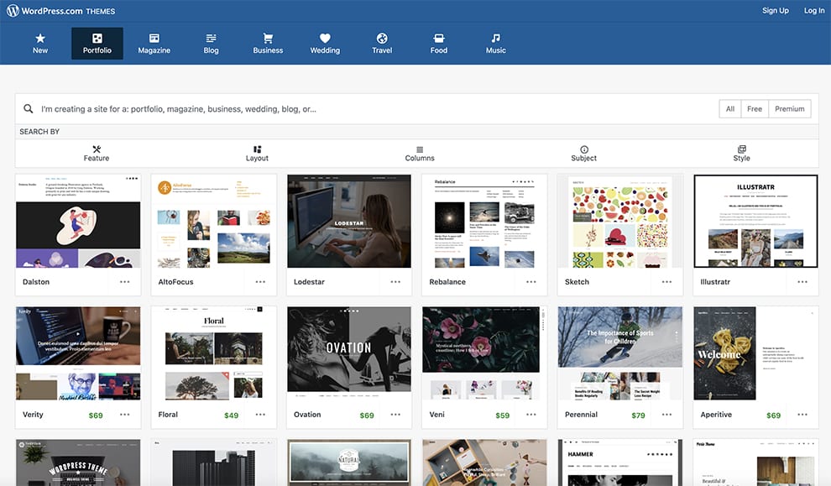Open the Dalston more options dots
831x486 pixels.
coord(124,282)
